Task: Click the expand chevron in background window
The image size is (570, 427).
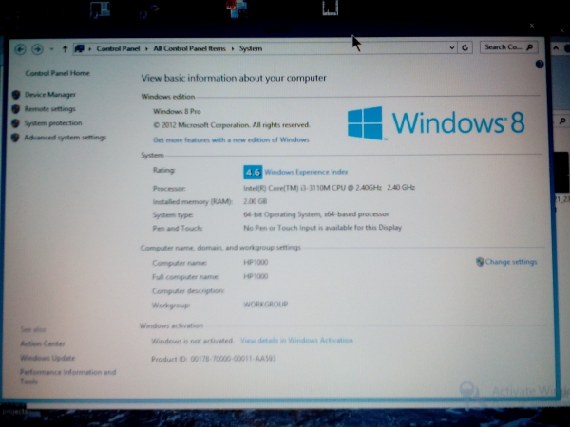Action: pyautogui.click(x=556, y=48)
